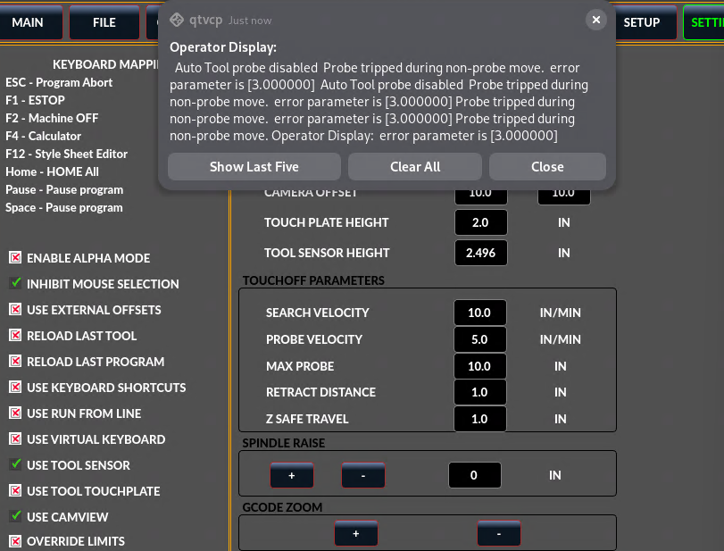724x551 pixels.
Task: Select the Max Probe input field
Action: coord(480,366)
